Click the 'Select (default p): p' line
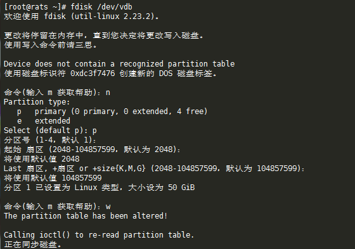The height and width of the screenshot is (249, 355). point(50,131)
